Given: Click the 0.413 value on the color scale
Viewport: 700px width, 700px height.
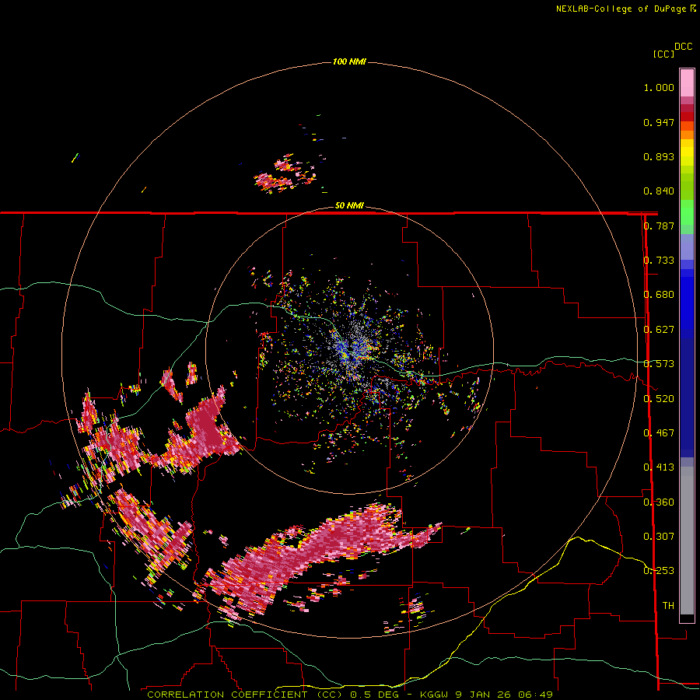Looking at the screenshot, I should (x=659, y=467).
